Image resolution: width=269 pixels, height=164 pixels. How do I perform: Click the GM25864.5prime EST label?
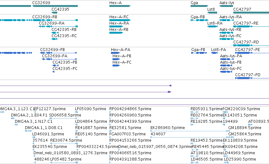(245, 134)
